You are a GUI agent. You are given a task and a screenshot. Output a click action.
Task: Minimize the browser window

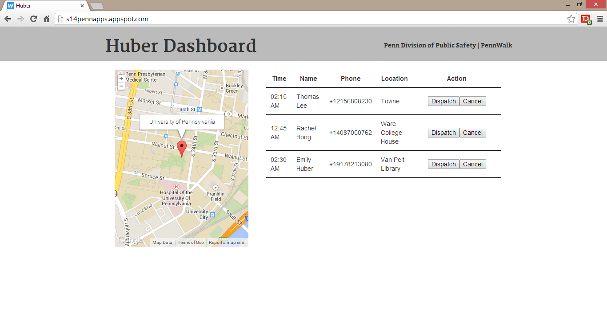pyautogui.click(x=568, y=4)
